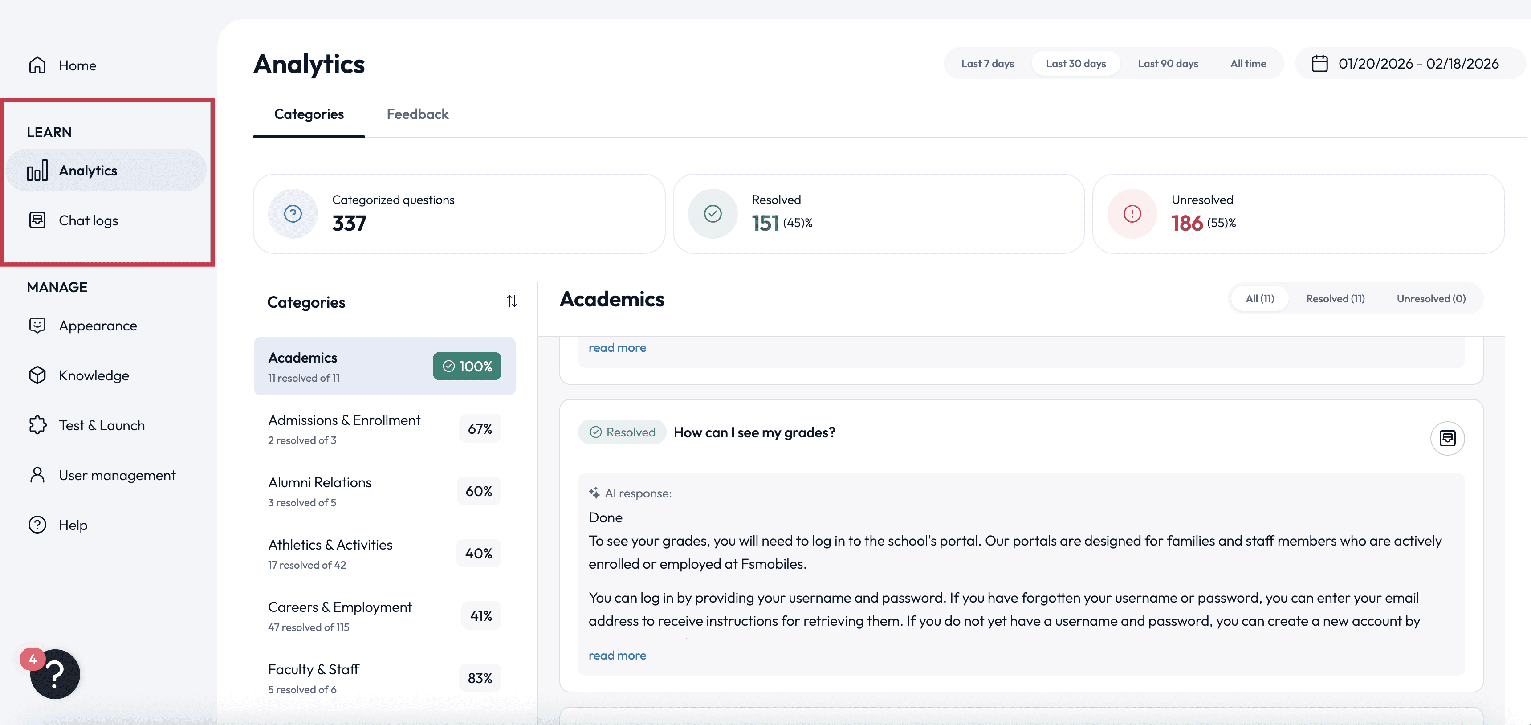This screenshot has width=1531, height=725.
Task: Click the Home house icon
Action: pyautogui.click(x=37, y=65)
